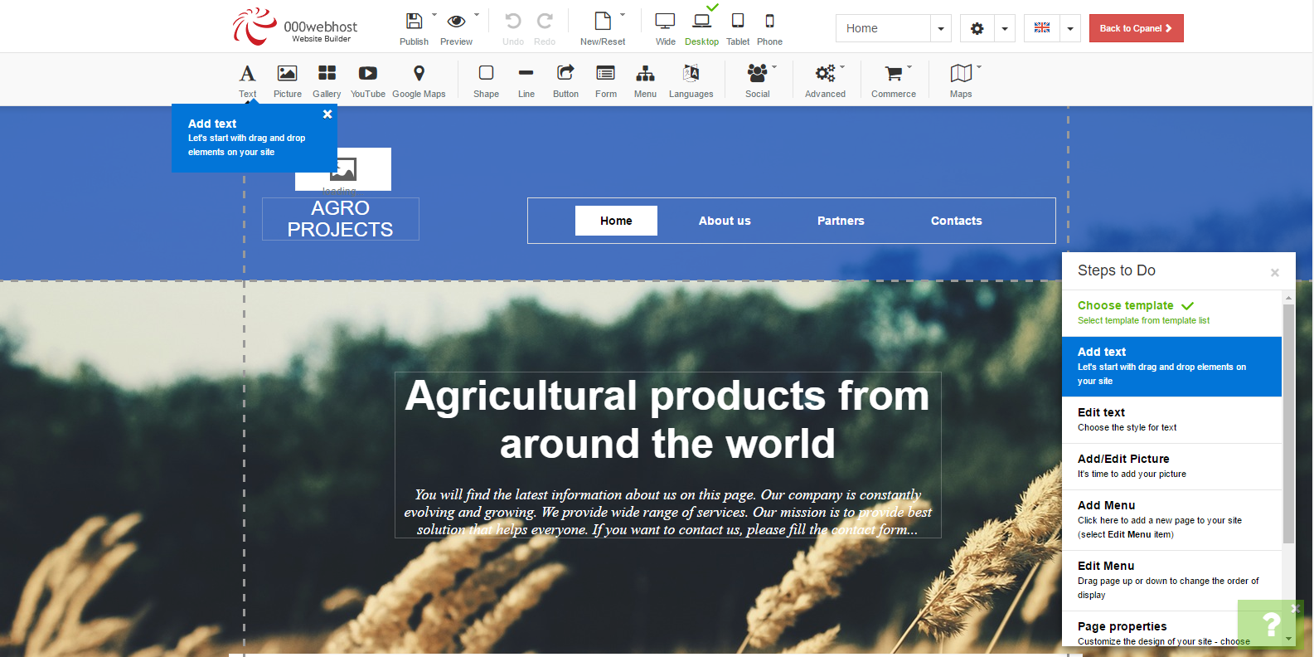Go to the Contacts menu item

(x=956, y=221)
